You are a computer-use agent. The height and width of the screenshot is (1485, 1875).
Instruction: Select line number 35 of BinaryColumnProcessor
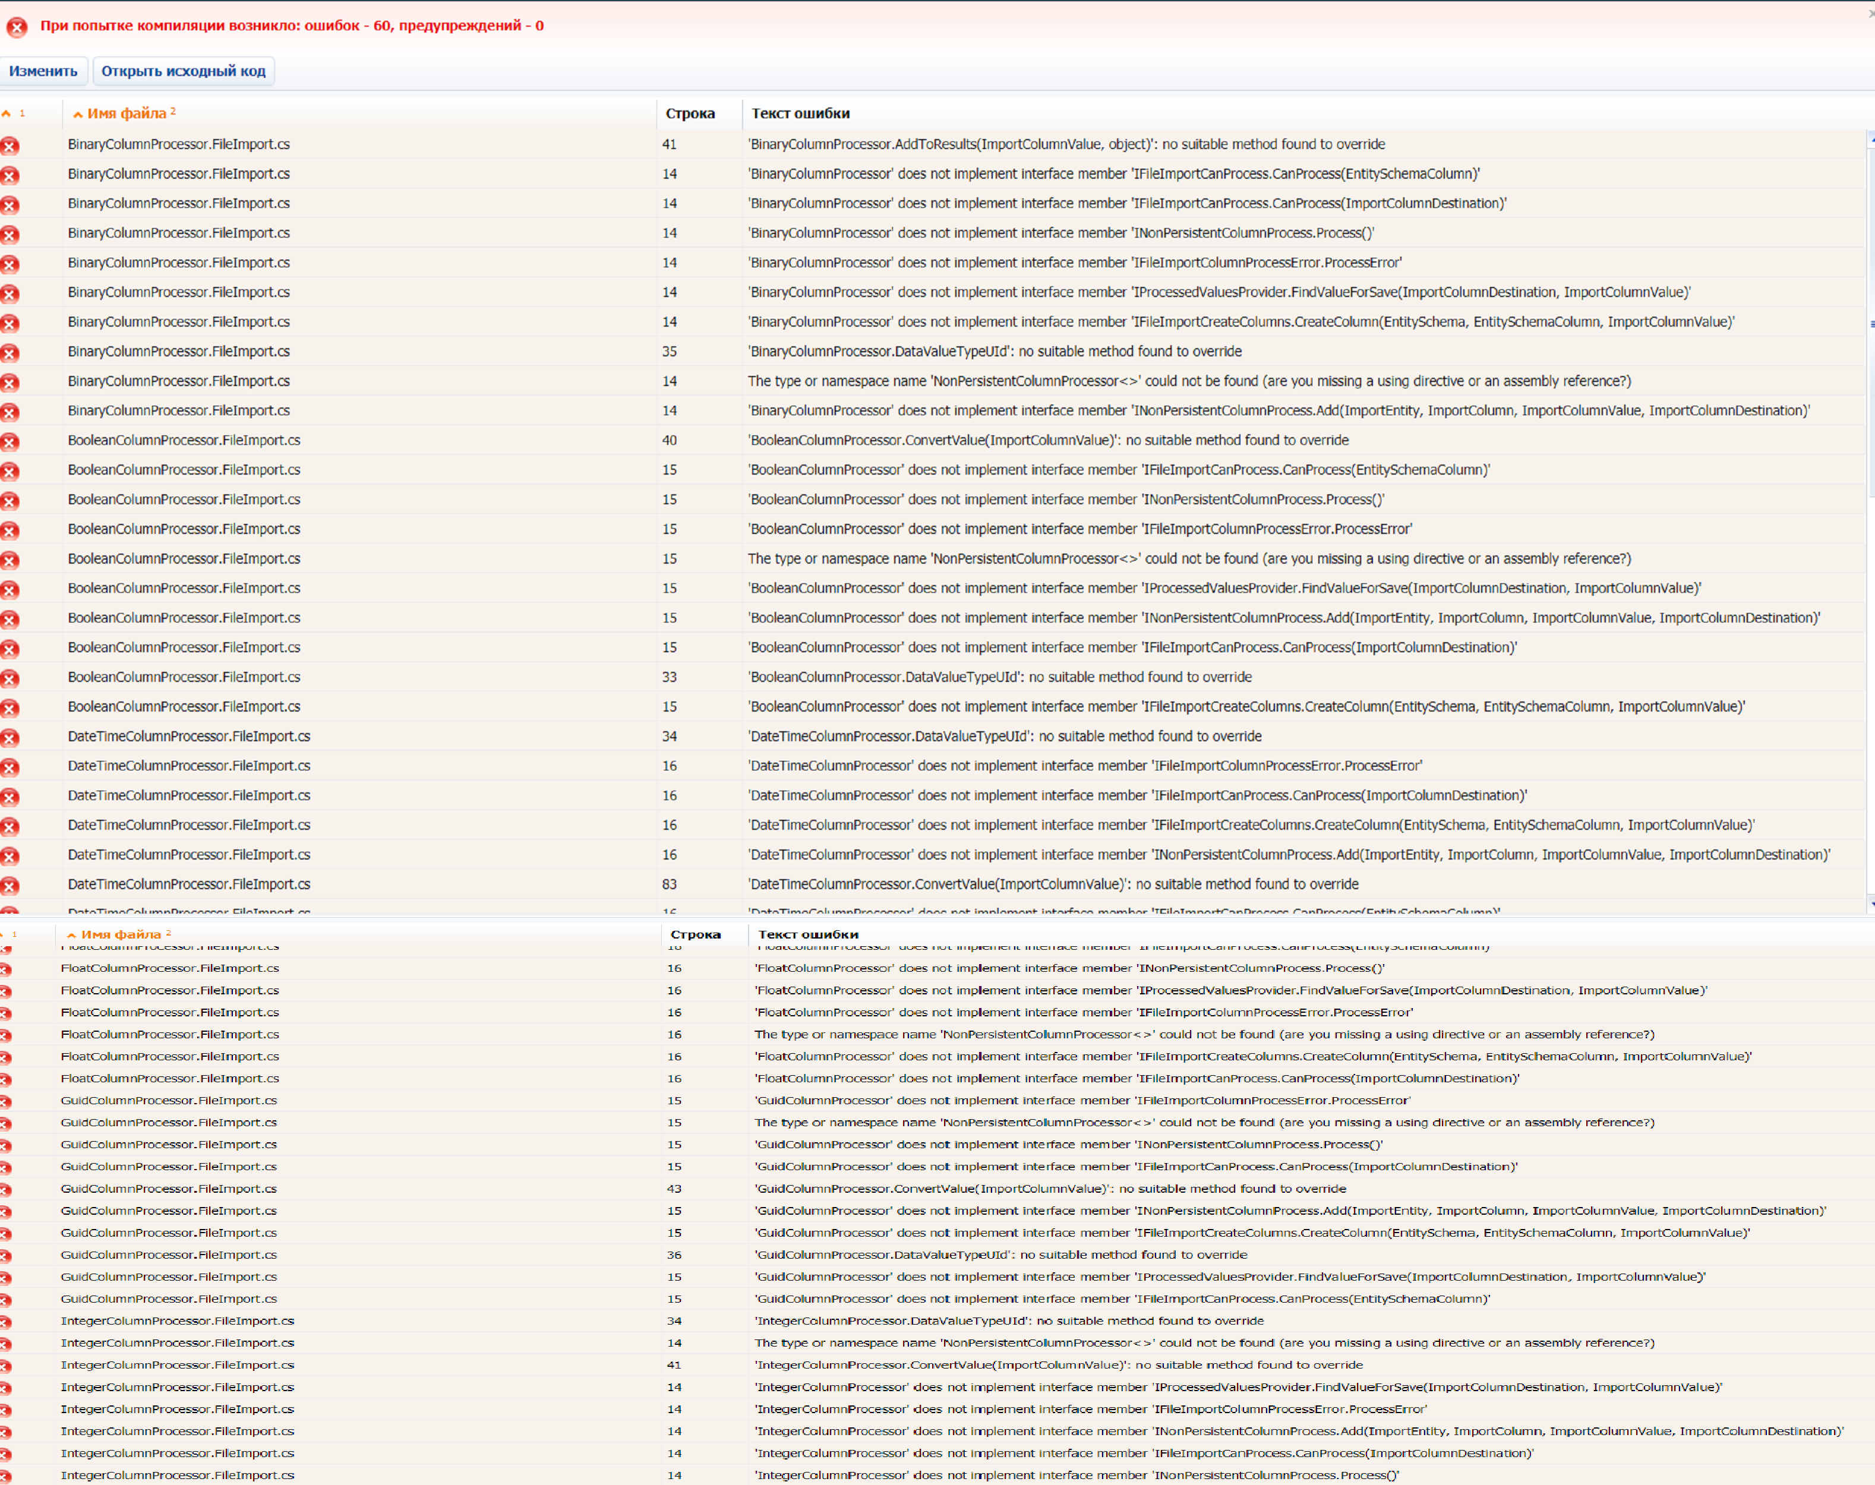coord(669,351)
